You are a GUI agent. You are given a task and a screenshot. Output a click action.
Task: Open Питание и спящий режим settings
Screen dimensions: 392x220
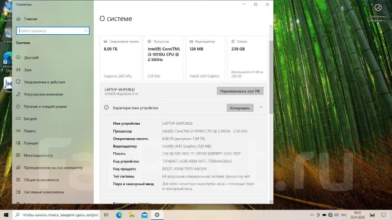(45, 106)
